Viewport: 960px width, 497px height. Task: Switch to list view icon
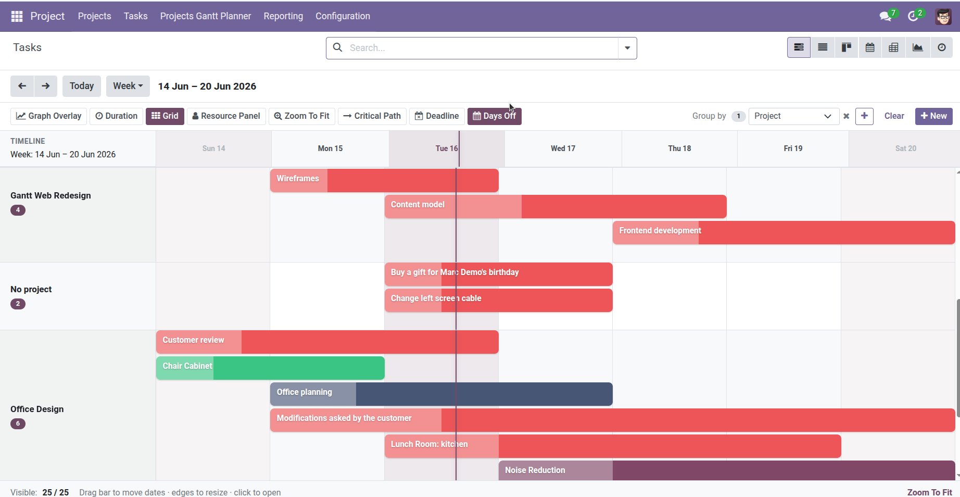point(823,47)
